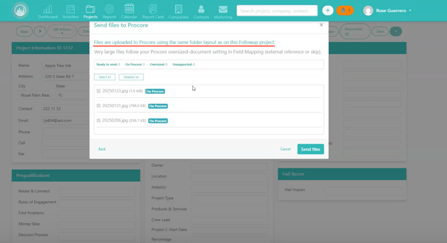
Task: Click Cancel in the dialog
Action: 285,149
